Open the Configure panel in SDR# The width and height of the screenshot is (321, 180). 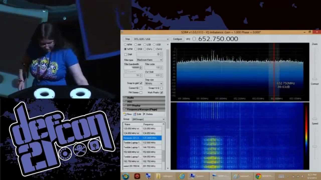point(177,39)
